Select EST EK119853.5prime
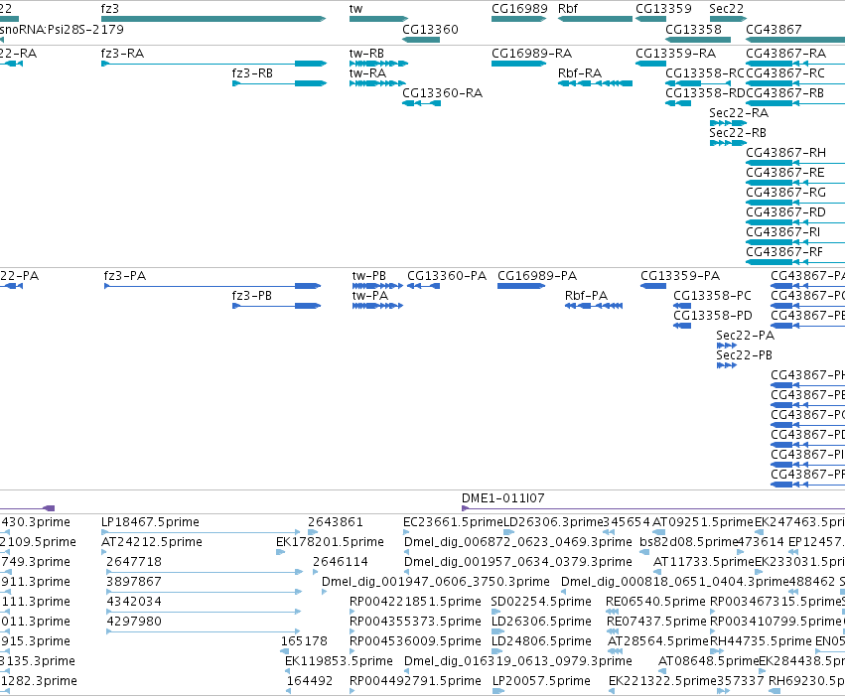845x696 pixels. (288, 671)
